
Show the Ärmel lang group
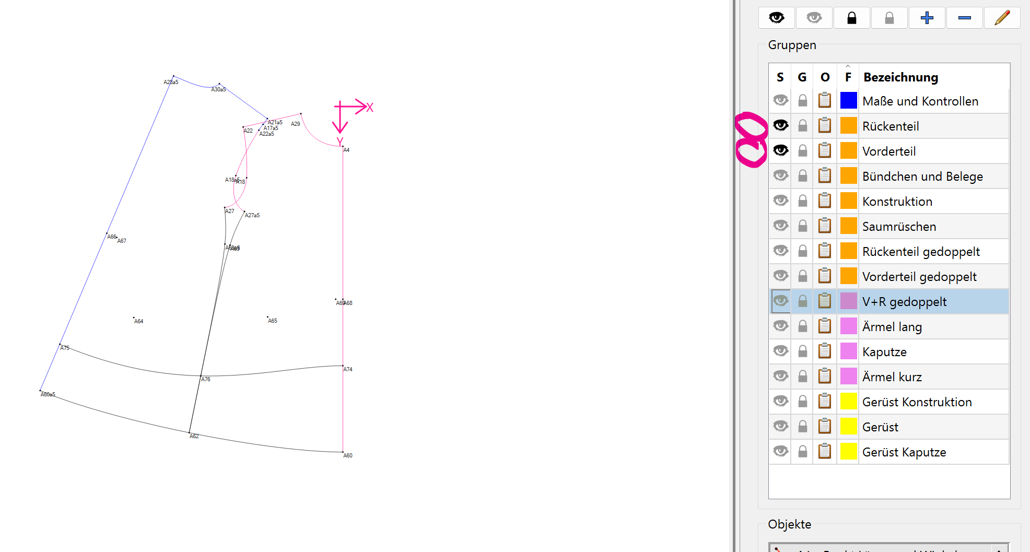(780, 326)
